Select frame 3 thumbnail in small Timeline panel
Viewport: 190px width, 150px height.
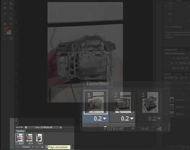pyautogui.click(x=39, y=138)
